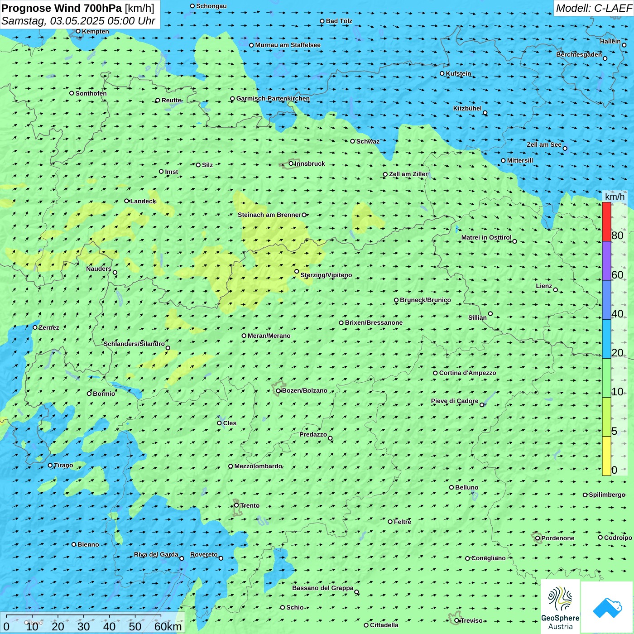Click the 'Sterzing/Vipiteno' map label
Screen dimensions: 634x634
(326, 275)
